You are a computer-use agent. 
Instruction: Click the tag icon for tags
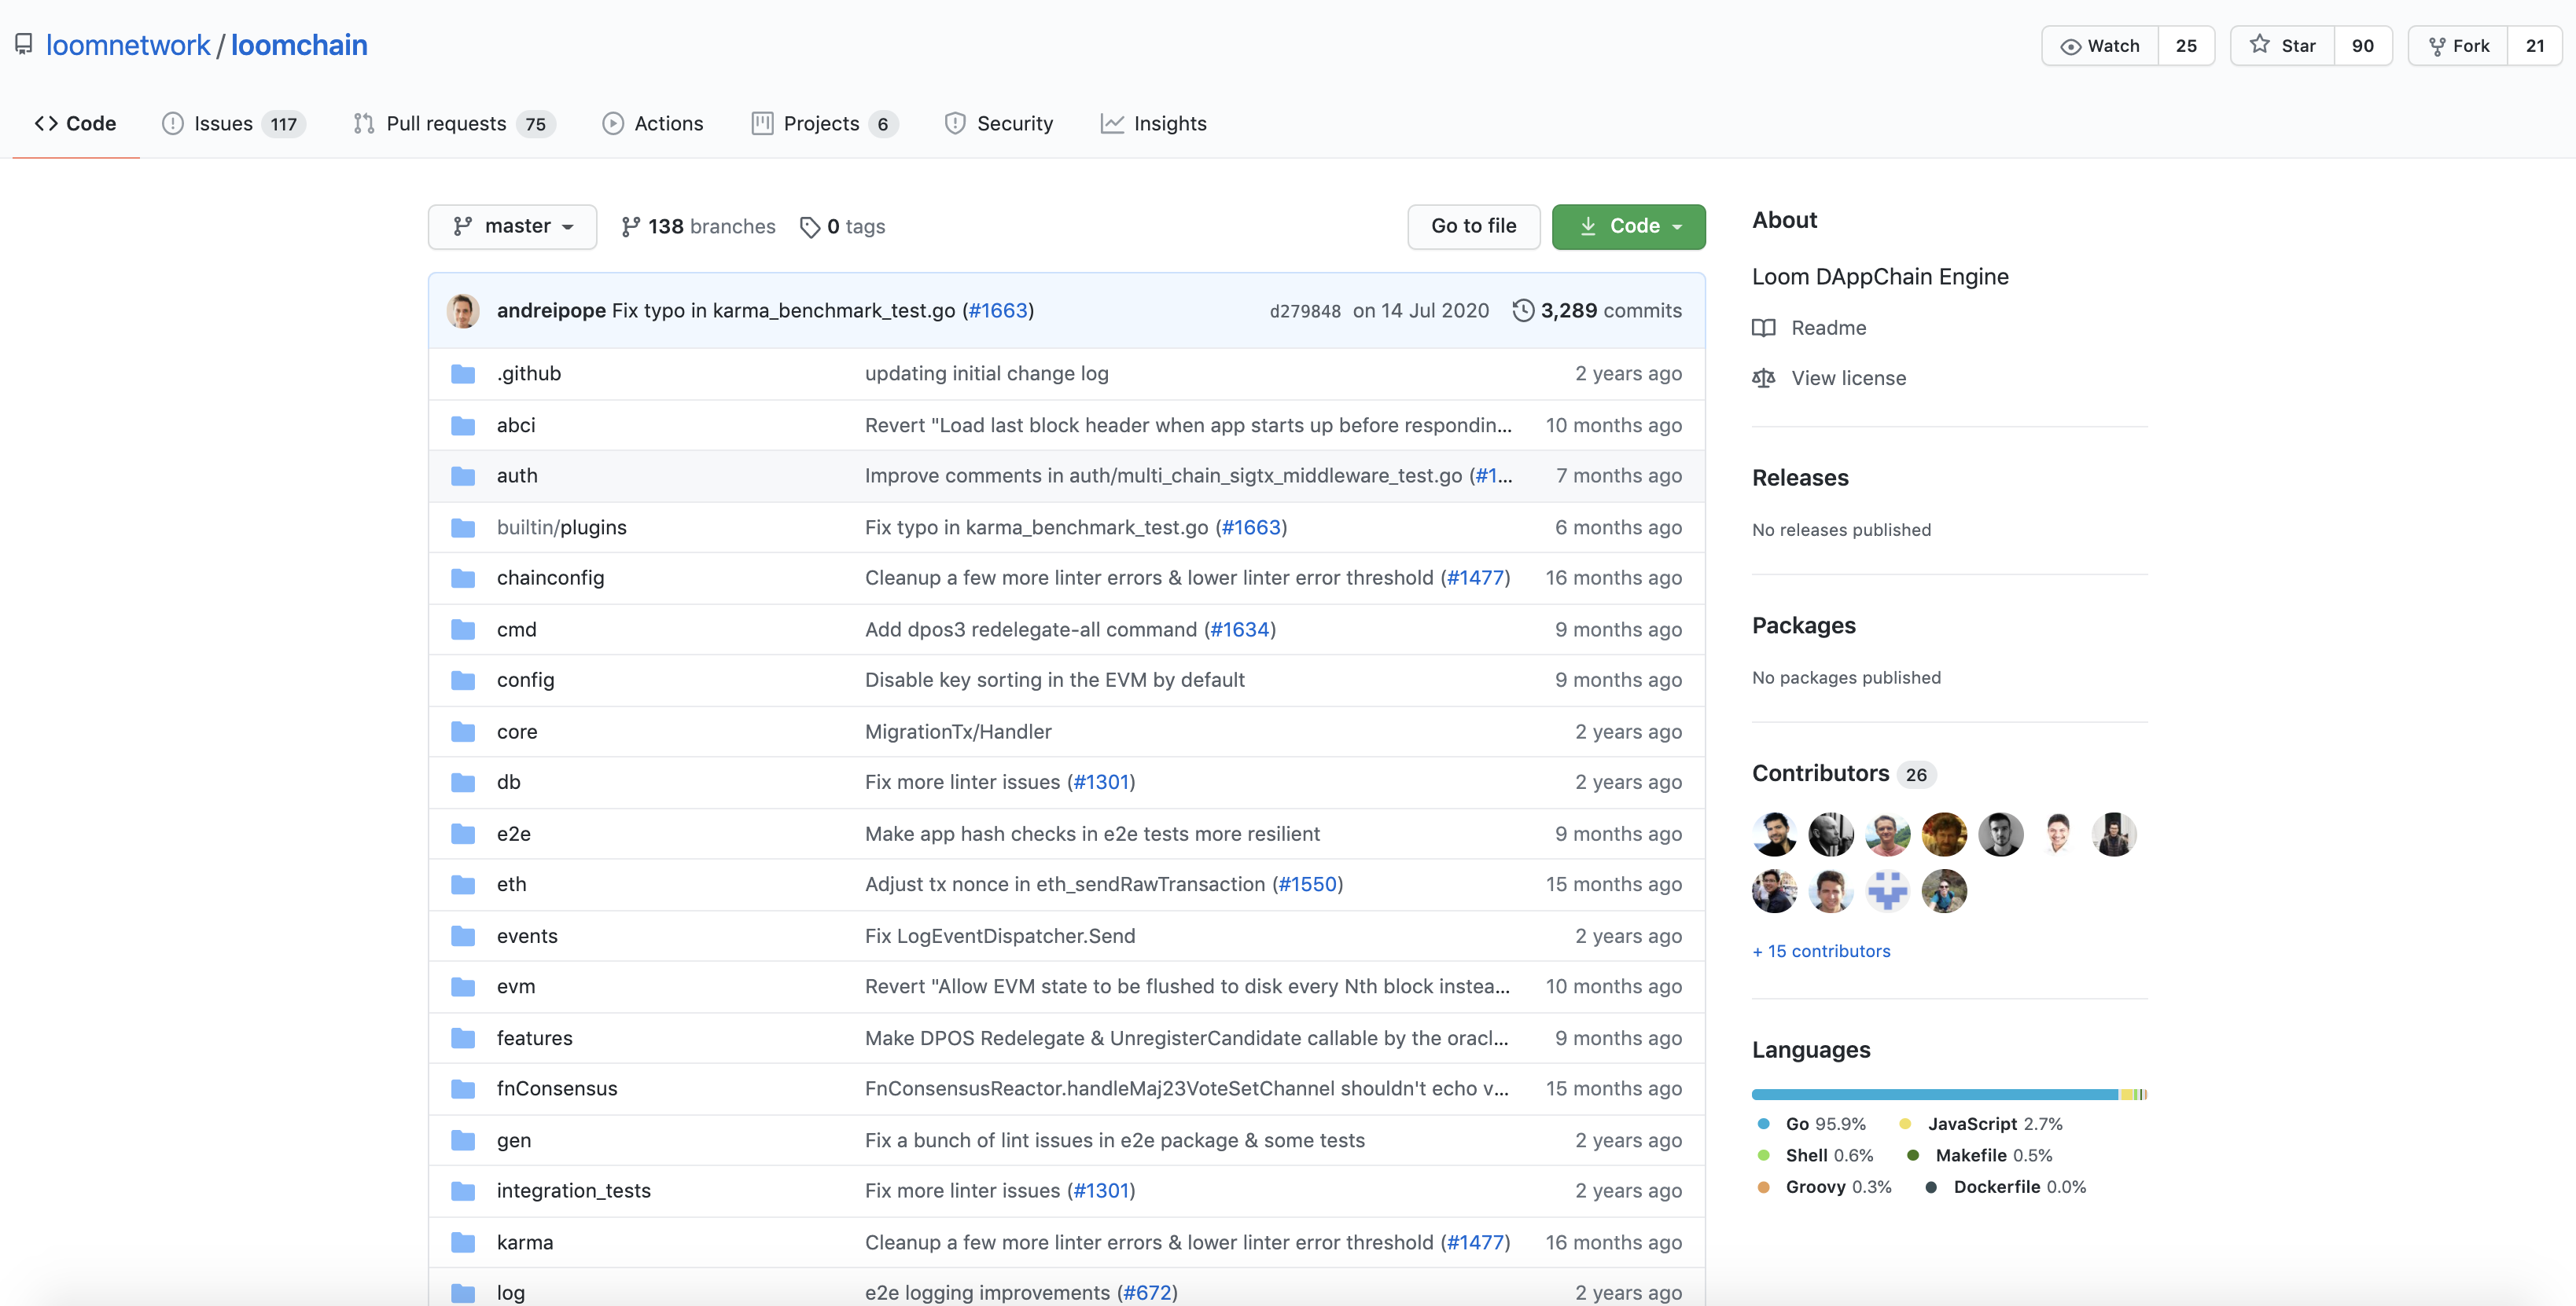pyautogui.click(x=810, y=228)
